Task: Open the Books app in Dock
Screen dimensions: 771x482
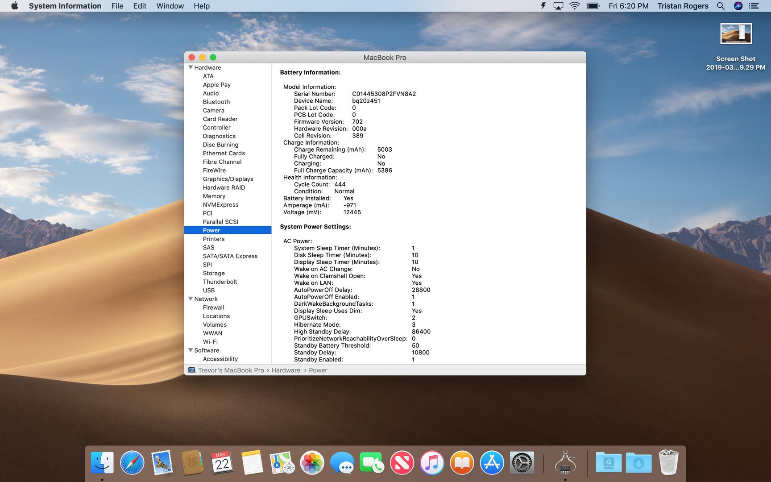Action: click(462, 463)
